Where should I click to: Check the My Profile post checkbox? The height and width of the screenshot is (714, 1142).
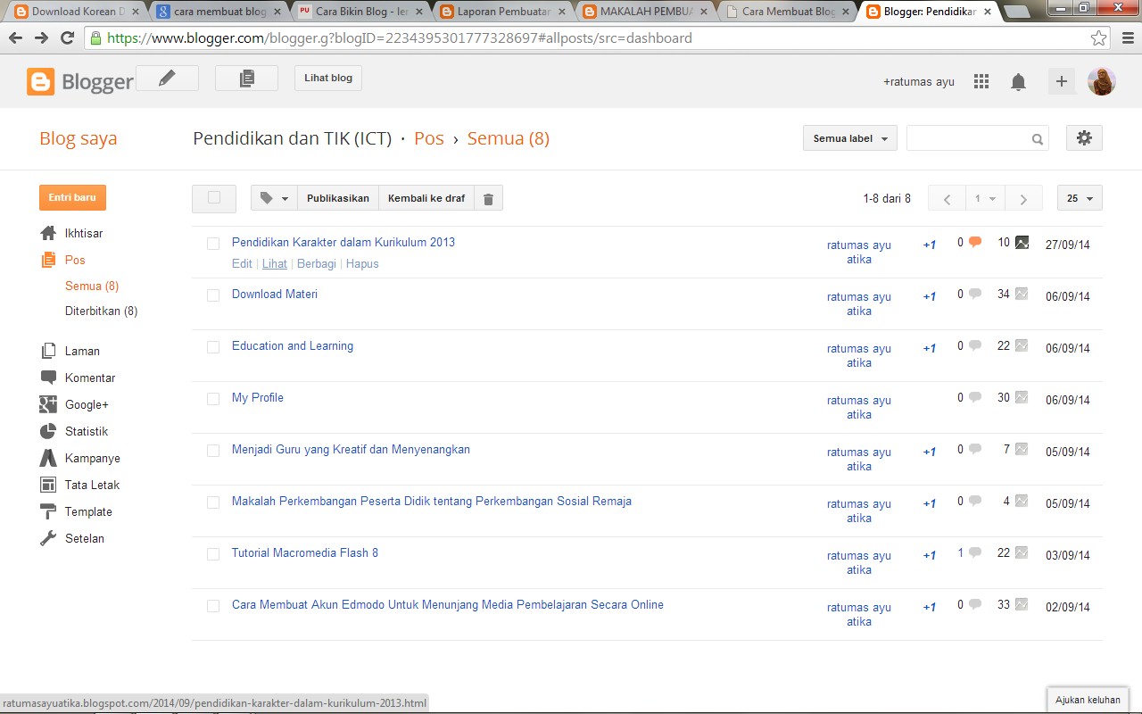click(x=213, y=399)
